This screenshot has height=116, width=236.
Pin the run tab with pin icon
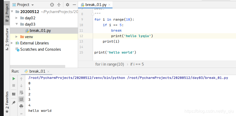coord(14,102)
